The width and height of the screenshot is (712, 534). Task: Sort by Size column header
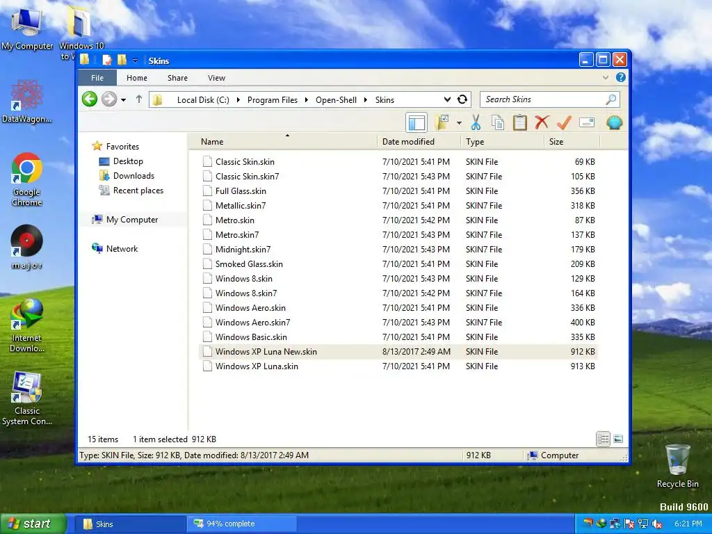click(572, 142)
